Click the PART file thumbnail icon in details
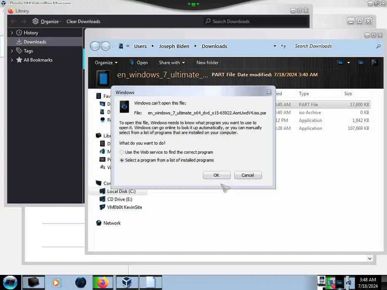The image size is (387, 290). [x=103, y=79]
